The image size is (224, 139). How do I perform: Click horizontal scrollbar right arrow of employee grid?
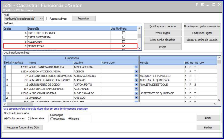point(215,104)
